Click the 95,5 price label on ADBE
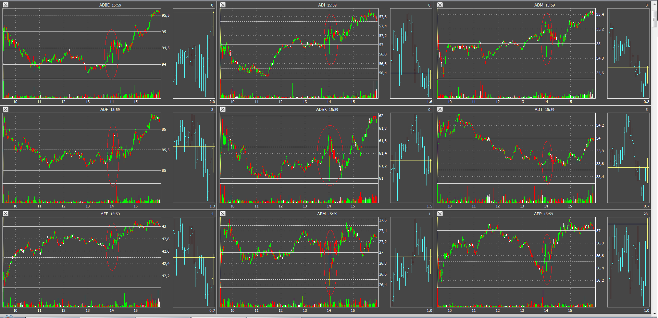 (166, 15)
